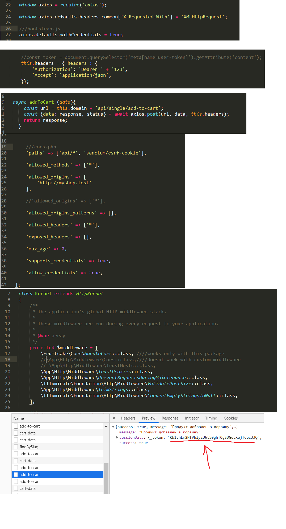Viewport: 286px width, 529px height.
Task: Click the 'Authorization' key in headers object
Action: [x=52, y=69]
